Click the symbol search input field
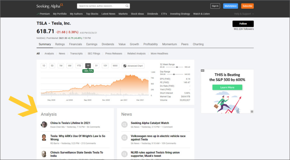 tap(101, 6)
